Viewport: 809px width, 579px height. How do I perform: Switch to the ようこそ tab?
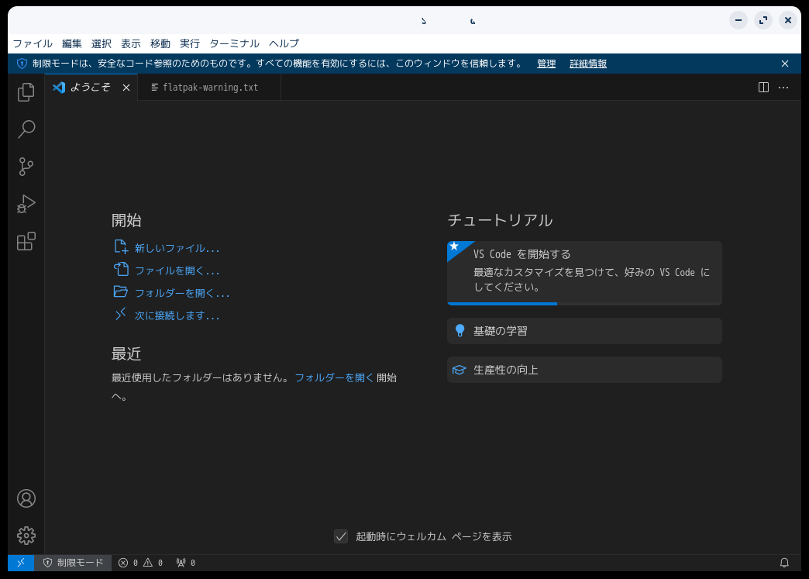pyautogui.click(x=91, y=88)
